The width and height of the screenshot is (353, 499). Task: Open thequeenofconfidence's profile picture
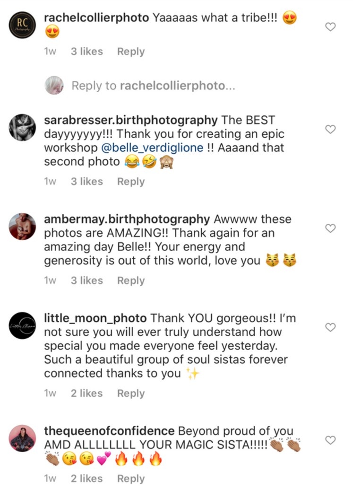click(23, 438)
